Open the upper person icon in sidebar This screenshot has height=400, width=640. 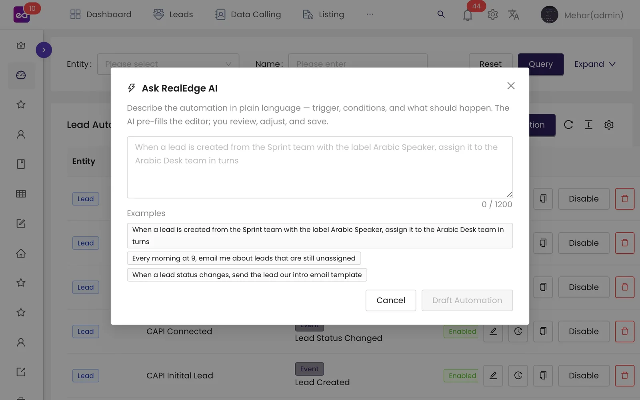21,134
